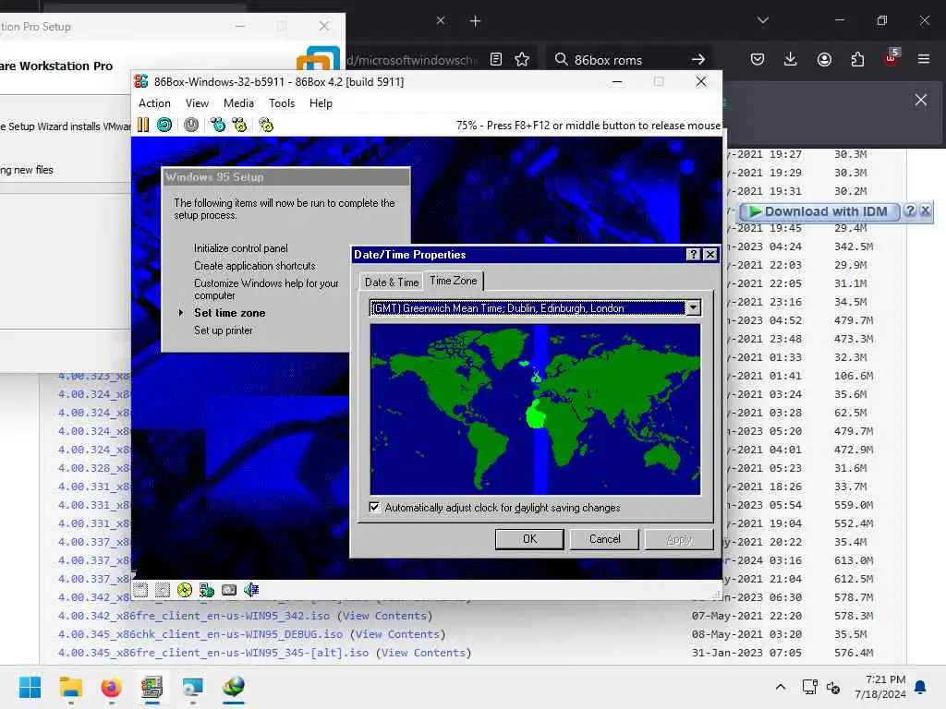
Task: Open 86Box View menu
Action: [x=197, y=103]
